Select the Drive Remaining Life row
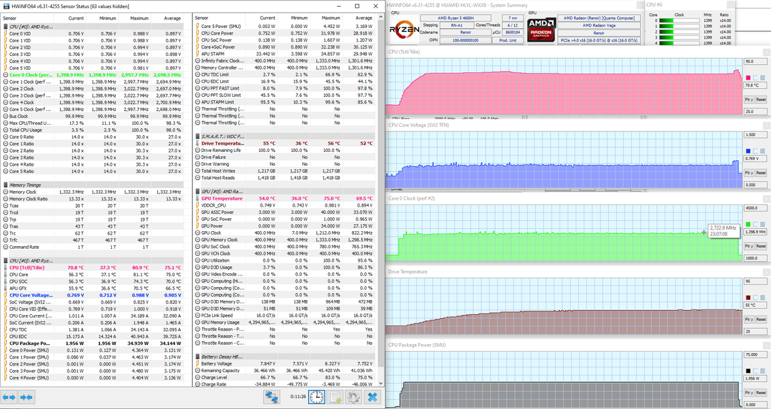771x409 pixels. [285, 151]
